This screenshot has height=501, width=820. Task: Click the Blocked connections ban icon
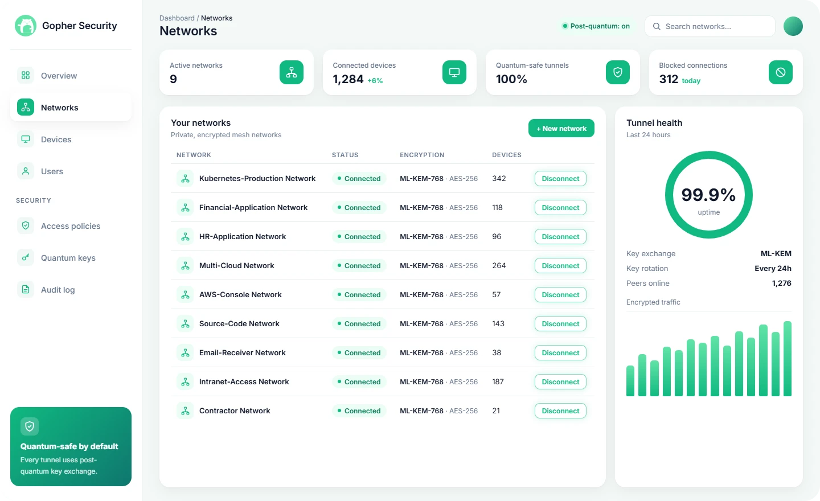[781, 72]
